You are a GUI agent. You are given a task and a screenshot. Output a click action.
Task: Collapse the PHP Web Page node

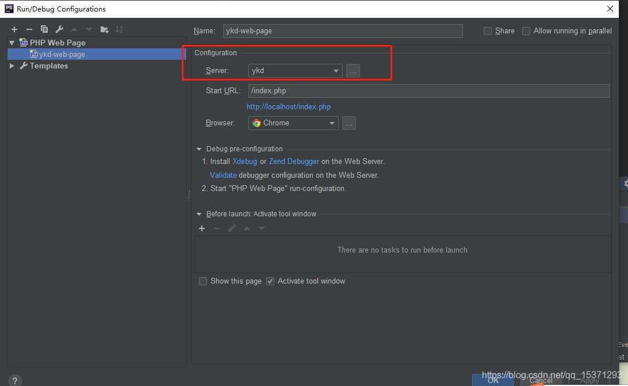(12, 42)
